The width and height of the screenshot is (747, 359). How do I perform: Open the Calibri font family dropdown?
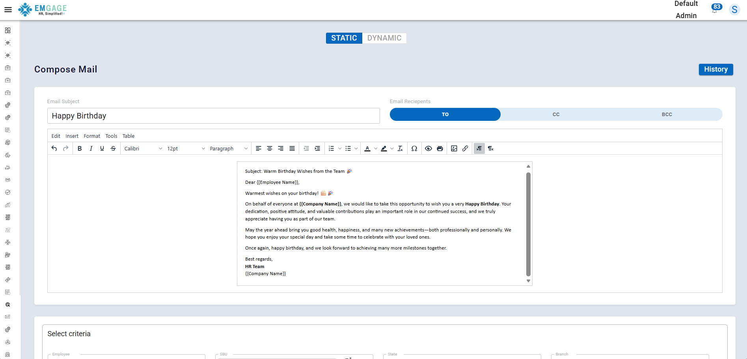[143, 148]
